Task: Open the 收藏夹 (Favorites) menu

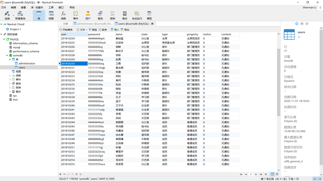Action: coord(39,8)
